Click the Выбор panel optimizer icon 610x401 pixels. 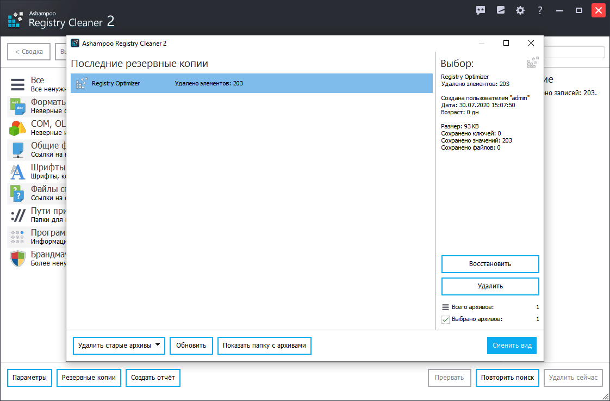coord(533,63)
